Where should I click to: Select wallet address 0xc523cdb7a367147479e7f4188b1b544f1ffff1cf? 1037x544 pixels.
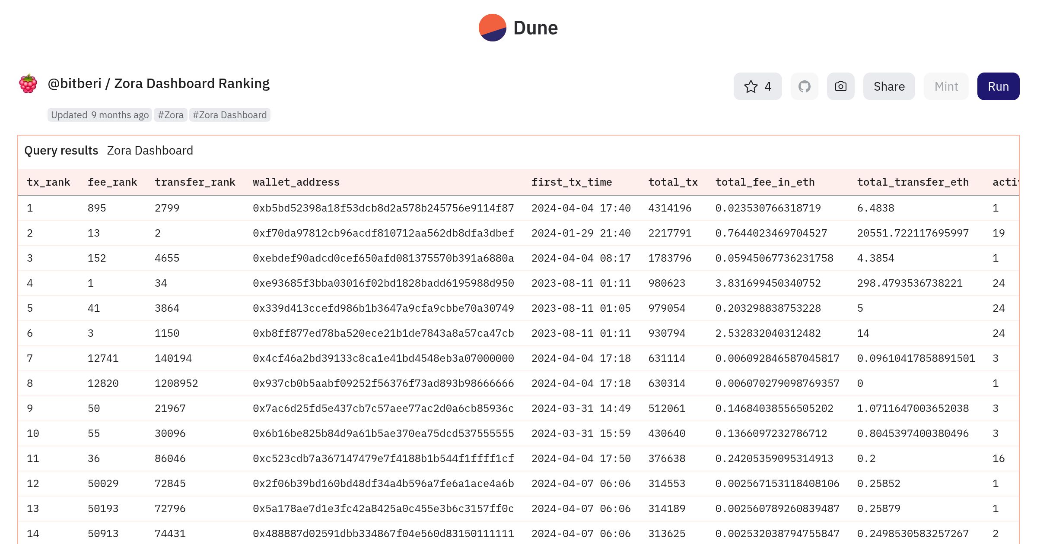pyautogui.click(x=383, y=459)
